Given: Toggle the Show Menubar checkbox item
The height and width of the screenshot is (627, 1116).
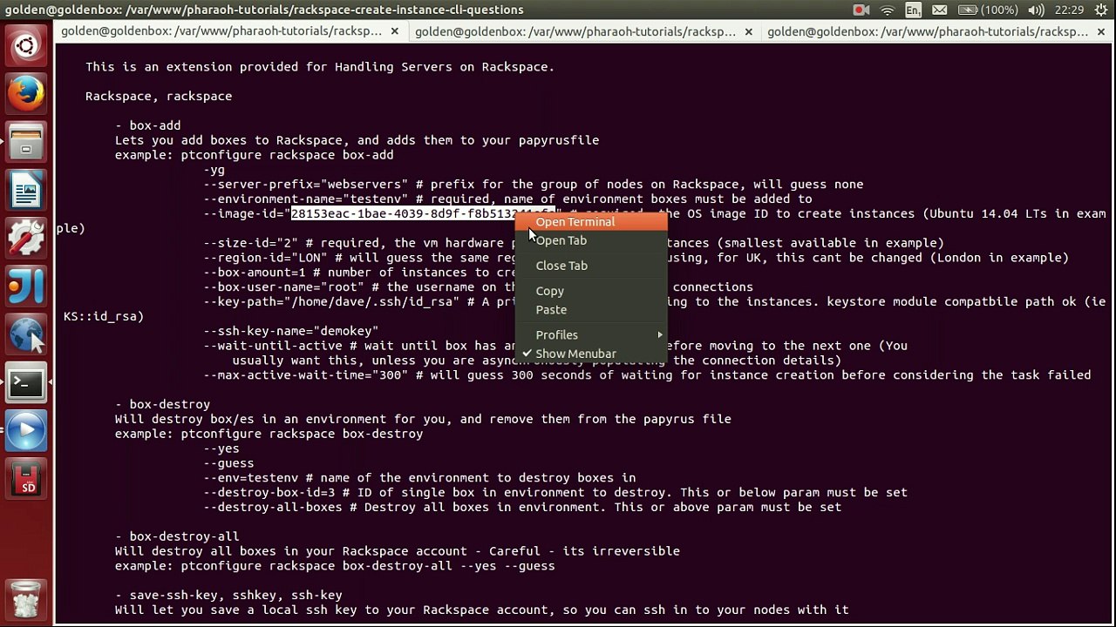Looking at the screenshot, I should [x=592, y=354].
